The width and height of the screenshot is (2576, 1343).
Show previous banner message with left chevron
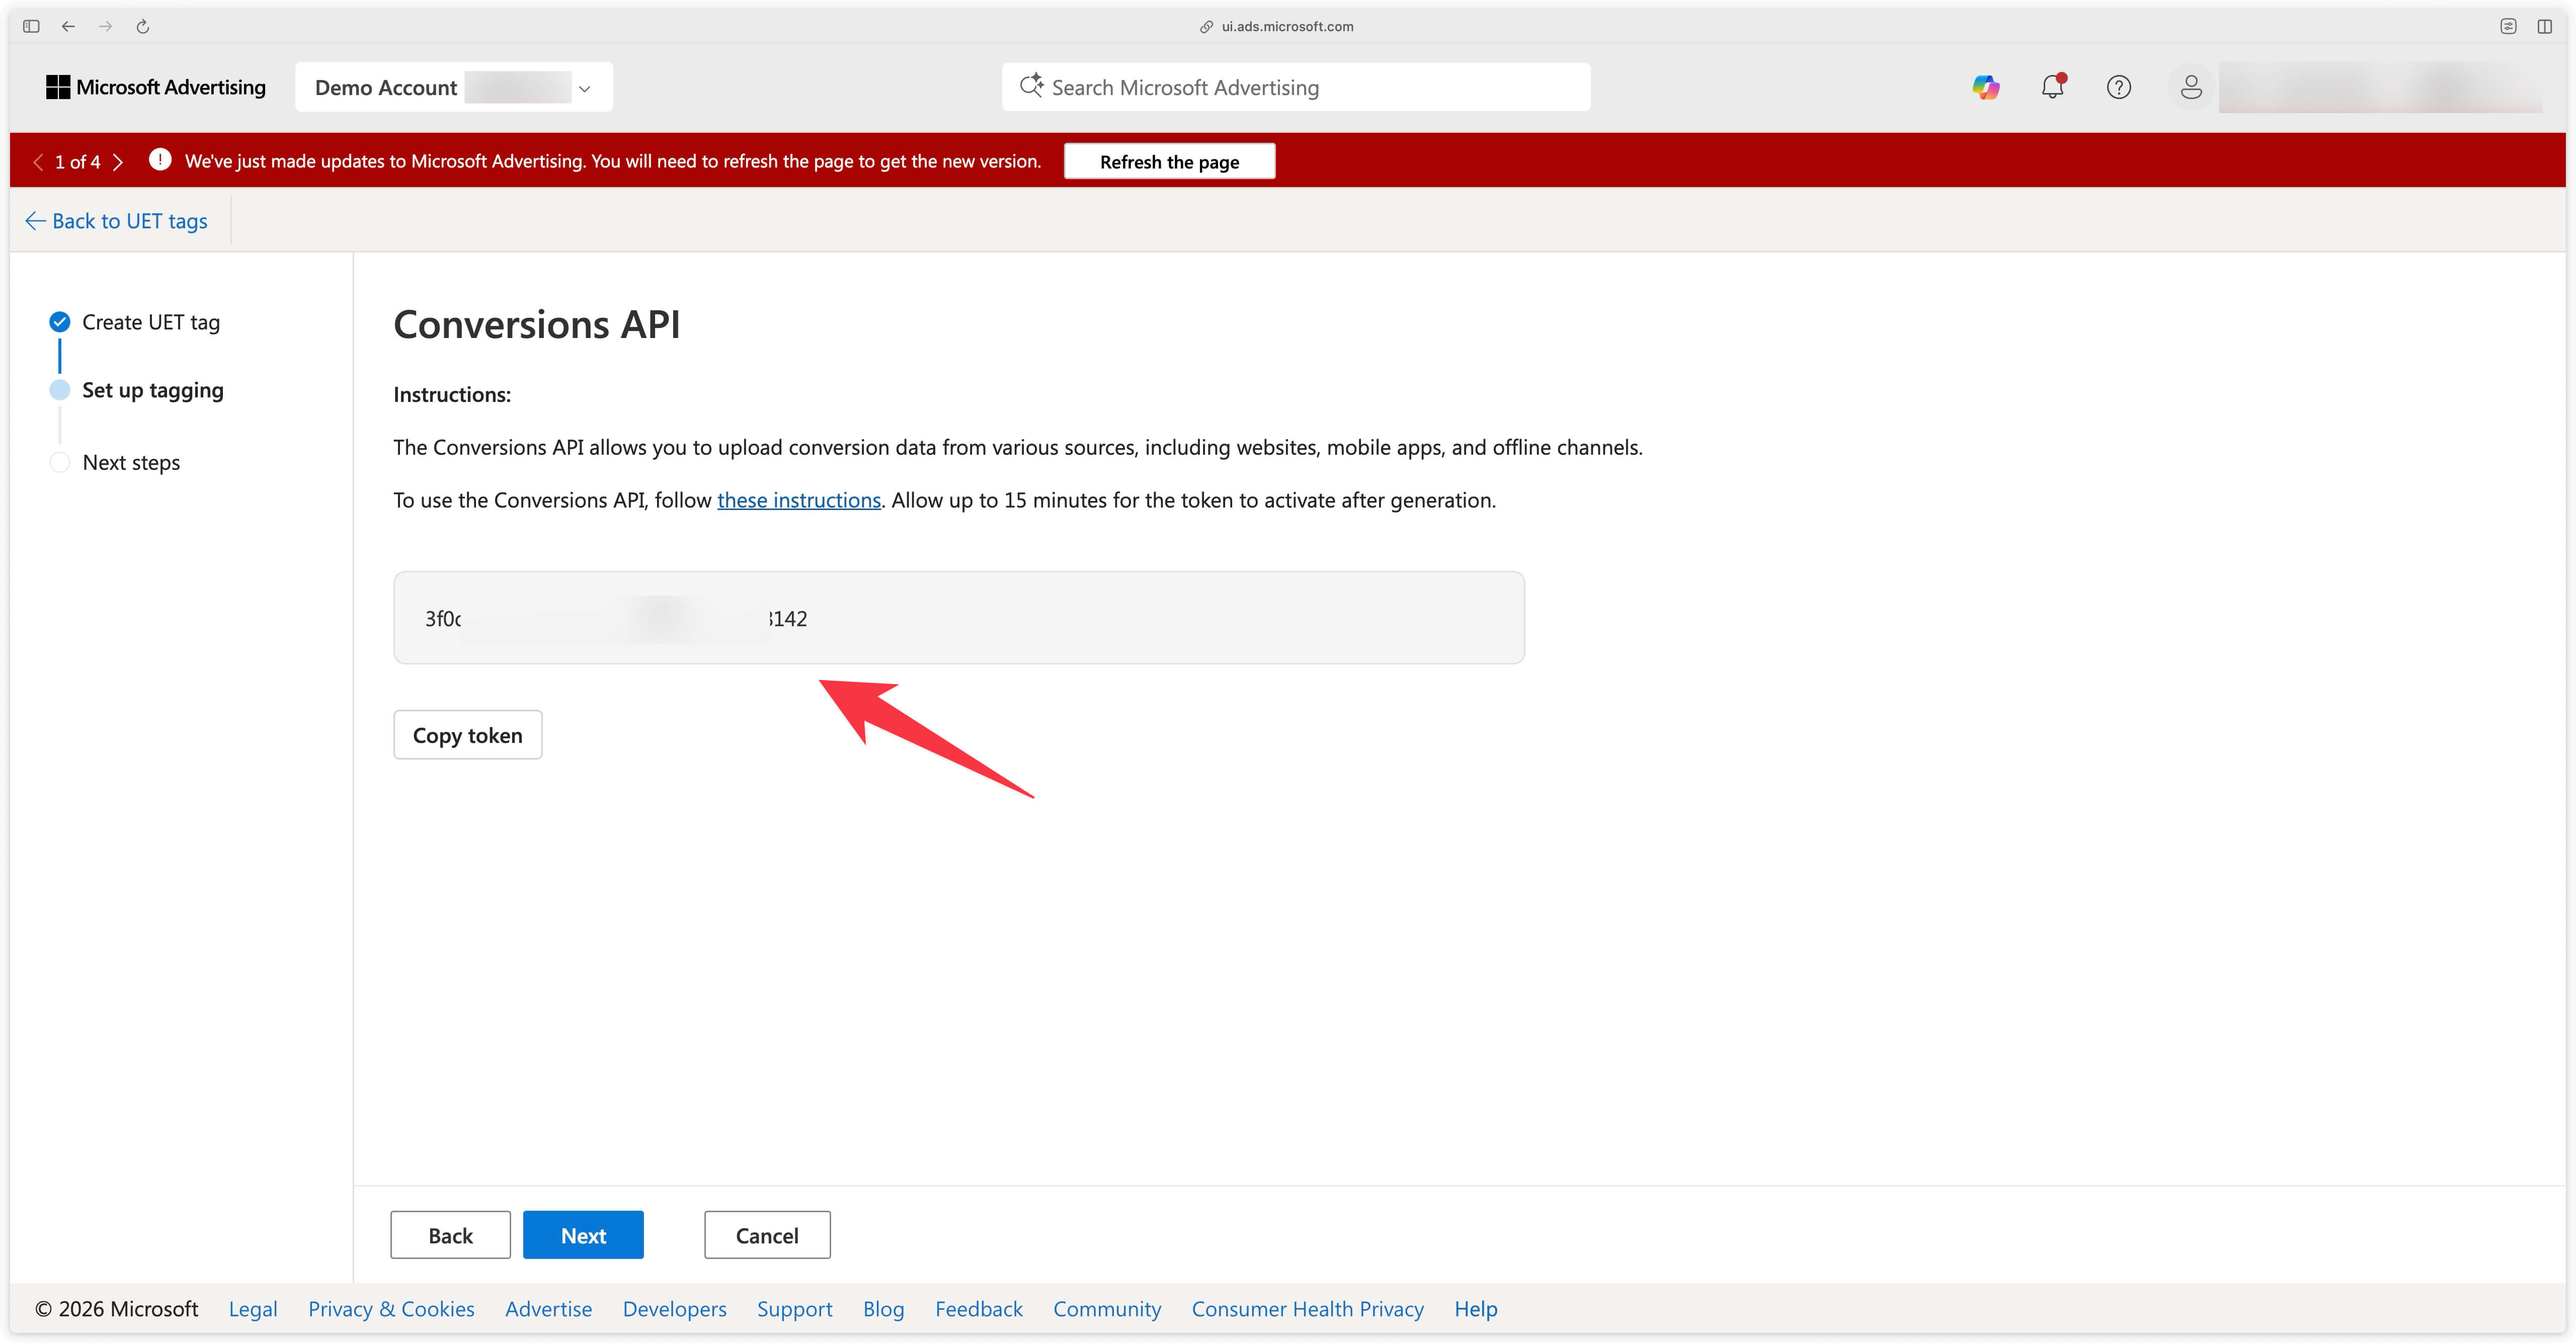(38, 161)
